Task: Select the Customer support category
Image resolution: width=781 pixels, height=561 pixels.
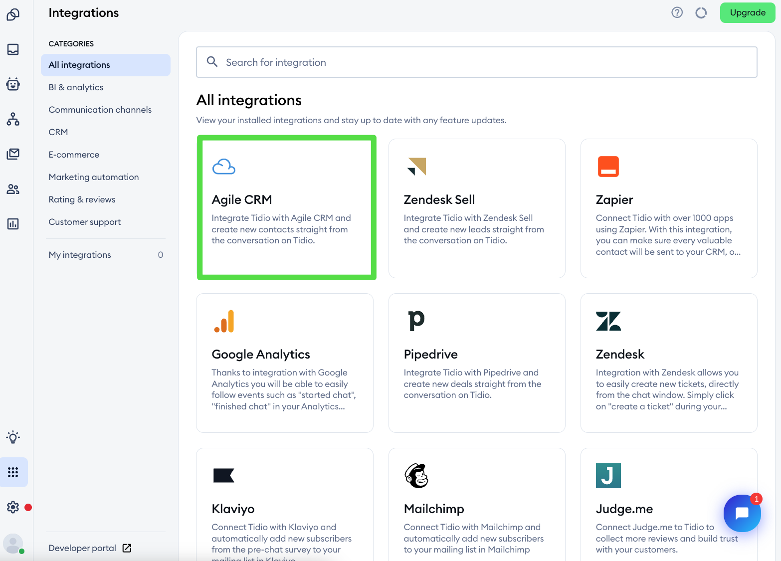Action: (x=85, y=222)
